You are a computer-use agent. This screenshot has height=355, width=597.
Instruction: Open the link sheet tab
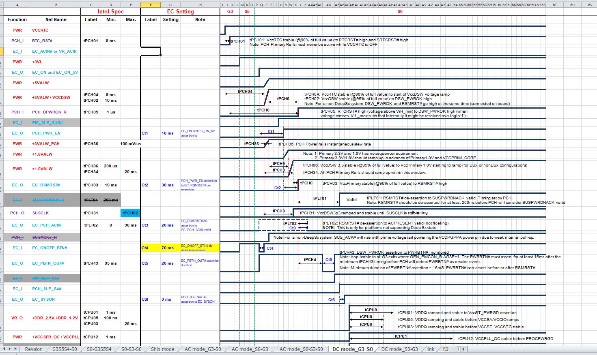tap(431, 349)
